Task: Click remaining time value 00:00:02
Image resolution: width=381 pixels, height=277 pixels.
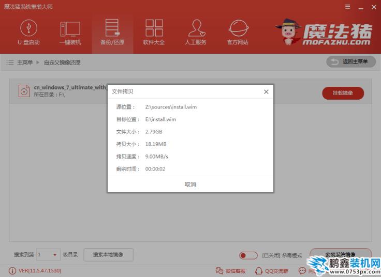Action: [x=155, y=169]
